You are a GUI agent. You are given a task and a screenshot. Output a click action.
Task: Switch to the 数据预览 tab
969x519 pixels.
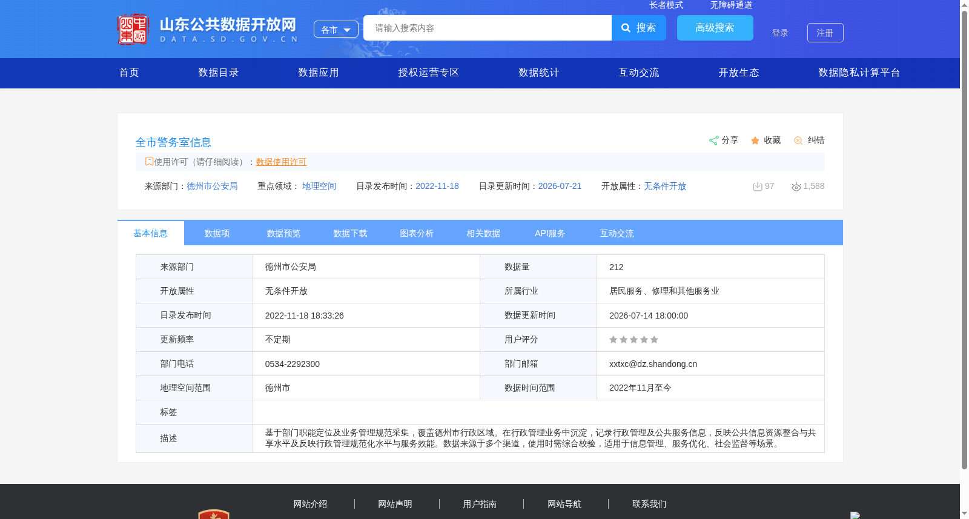(x=284, y=233)
